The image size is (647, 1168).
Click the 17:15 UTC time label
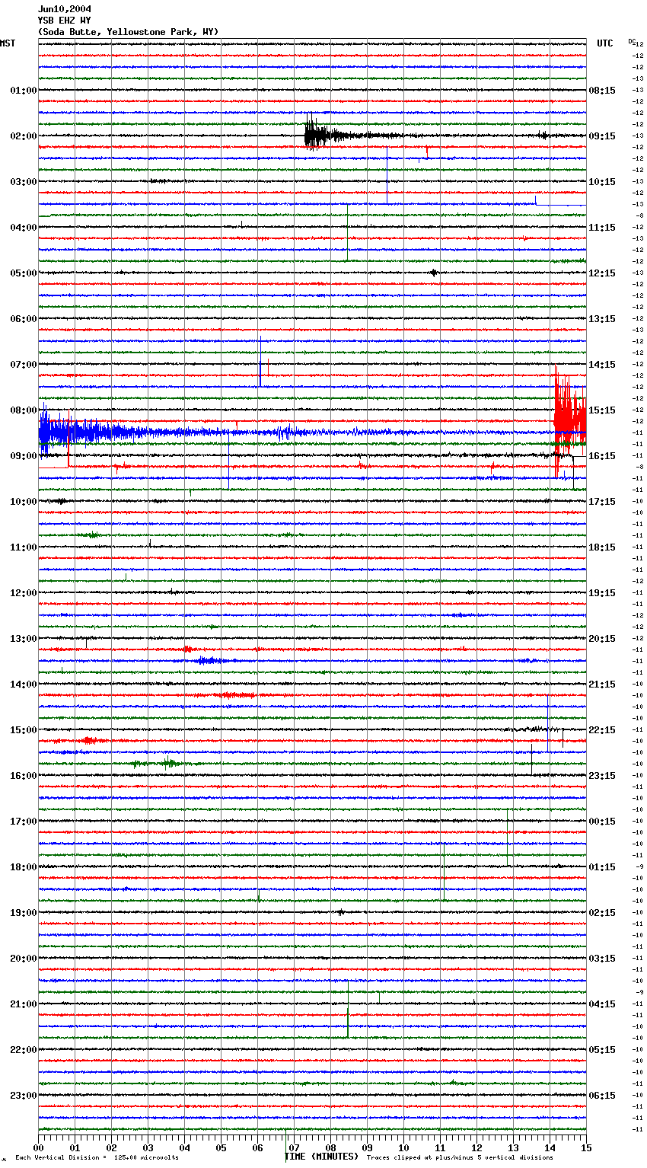[x=602, y=502]
